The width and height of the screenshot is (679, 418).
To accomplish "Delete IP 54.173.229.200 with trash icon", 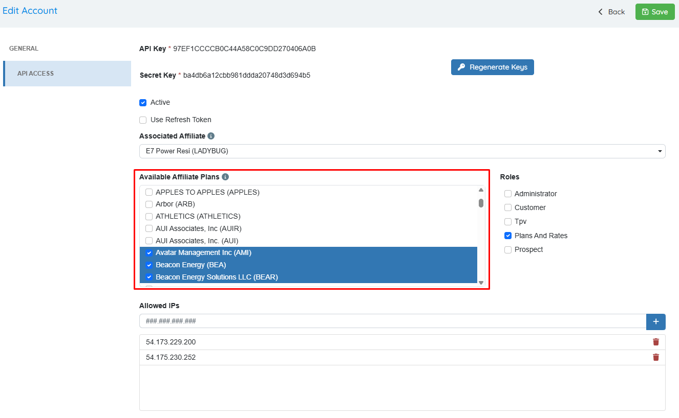I will click(x=656, y=342).
